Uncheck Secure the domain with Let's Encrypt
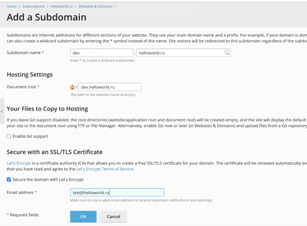The height and width of the screenshot is (226, 307). 9,179
